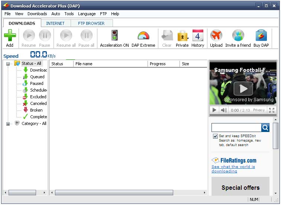Viewport: 281px width, 205px height.
Task: Click the Private padlock icon
Action: click(x=182, y=36)
